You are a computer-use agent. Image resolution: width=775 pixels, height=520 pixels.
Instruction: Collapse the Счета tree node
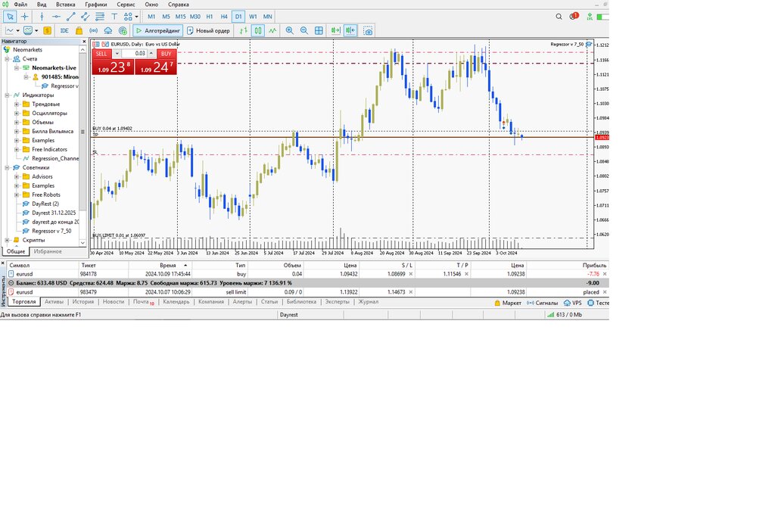coord(7,59)
